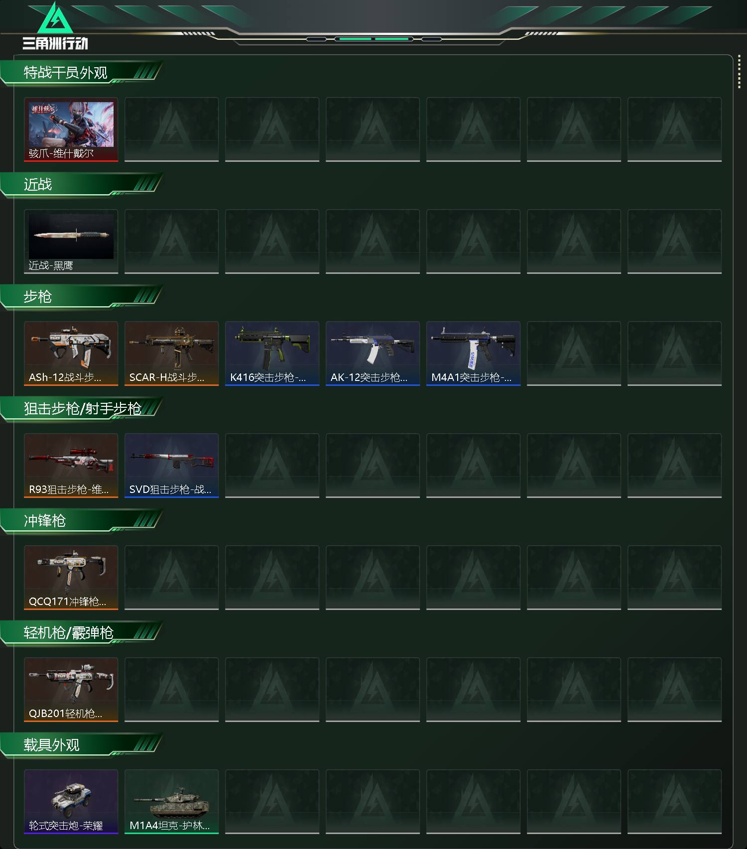
Task: Select the 骇爪-维什戴尔 operator skin
Action: pos(71,129)
